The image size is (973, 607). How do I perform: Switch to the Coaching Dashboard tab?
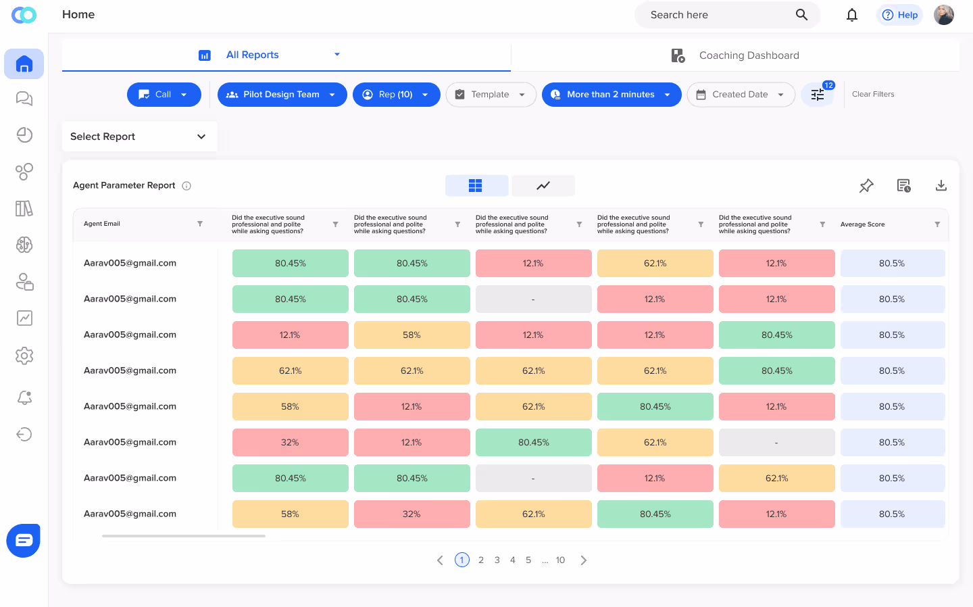tap(735, 55)
